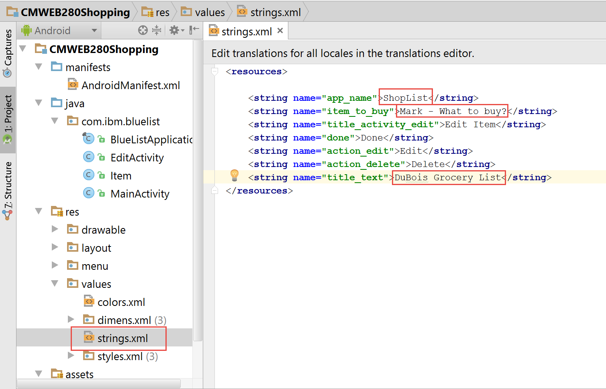Select the strings.xml editor tab
The image size is (606, 389).
pos(246,31)
